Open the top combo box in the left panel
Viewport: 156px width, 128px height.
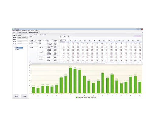[x=22, y=37]
